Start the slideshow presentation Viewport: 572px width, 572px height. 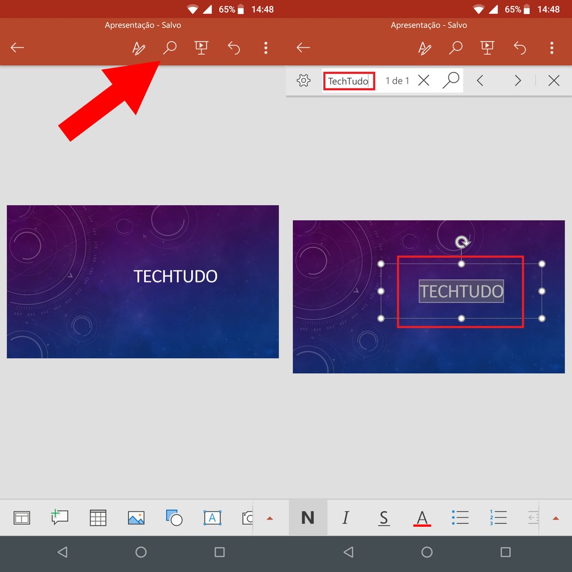(201, 48)
